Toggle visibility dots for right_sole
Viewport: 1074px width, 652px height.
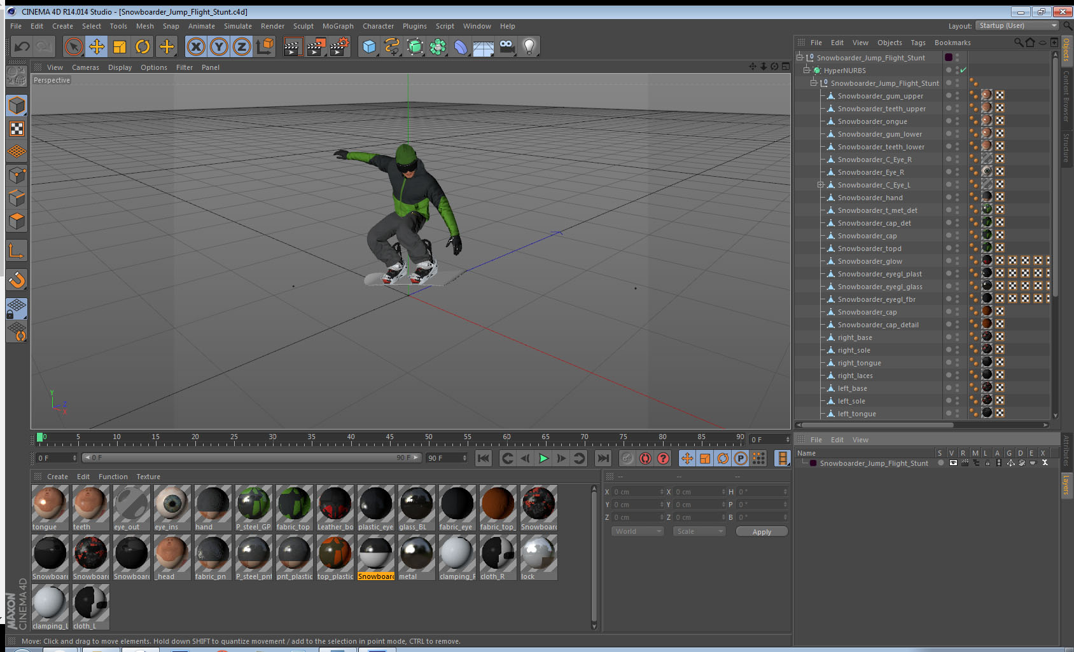pos(956,350)
